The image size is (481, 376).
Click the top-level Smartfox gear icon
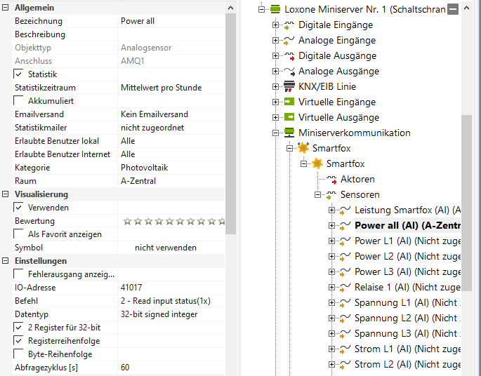pos(303,149)
